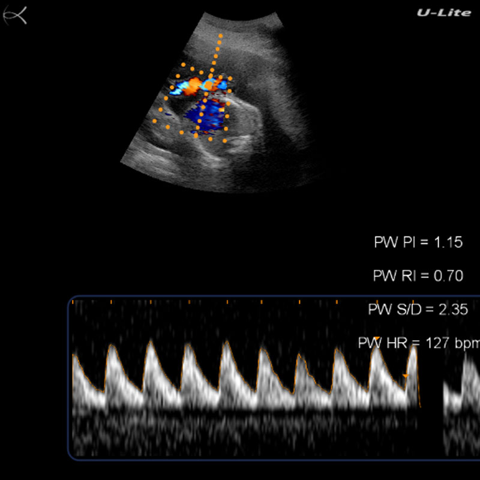Click the U-Lite brand label
480x480 pixels.
click(443, 13)
